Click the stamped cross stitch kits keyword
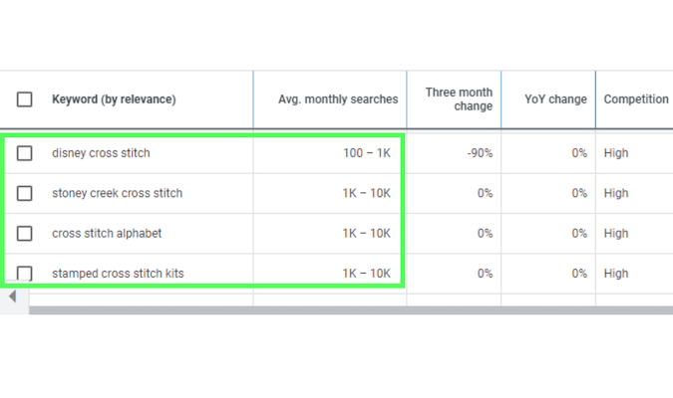This screenshot has width=673, height=398. [118, 274]
